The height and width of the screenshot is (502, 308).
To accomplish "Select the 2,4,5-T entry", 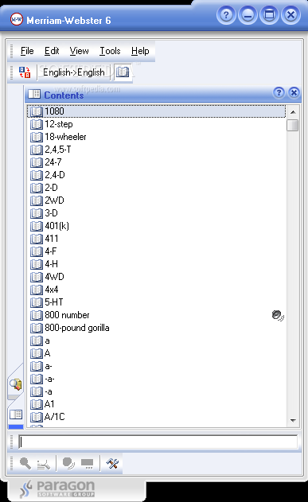I will pyautogui.click(x=157, y=150).
